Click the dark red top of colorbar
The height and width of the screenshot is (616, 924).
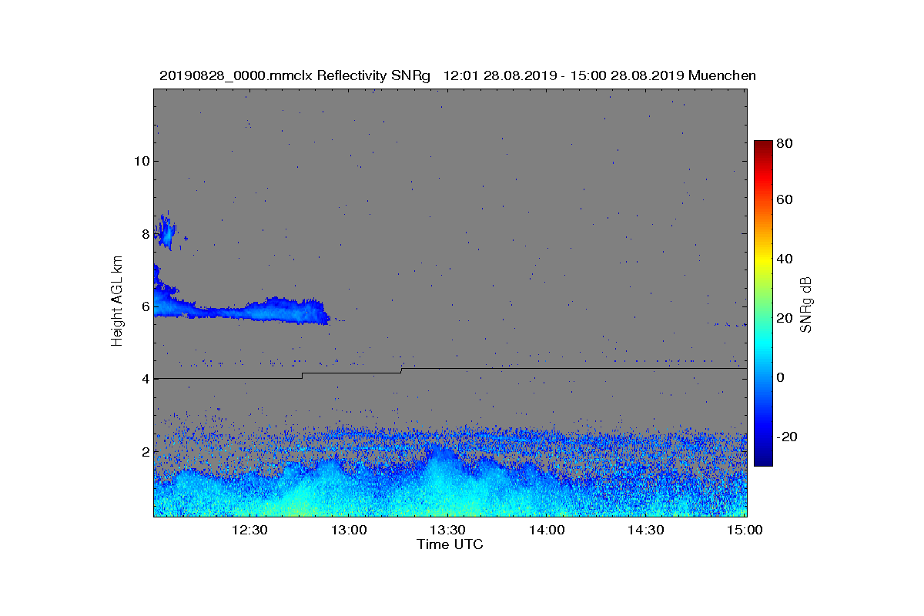point(762,146)
